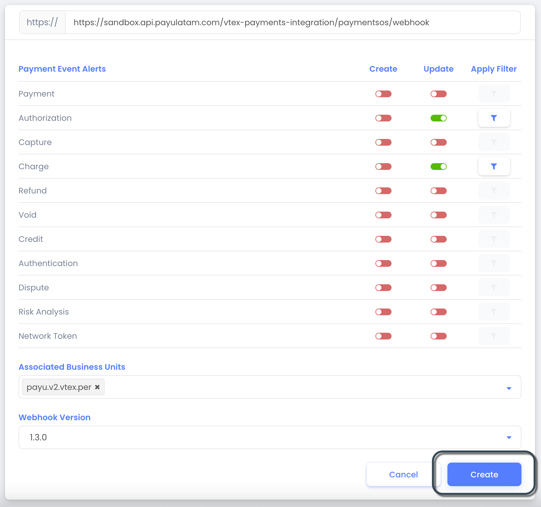
Task: Enable Create alert for Authentication
Action: point(383,263)
